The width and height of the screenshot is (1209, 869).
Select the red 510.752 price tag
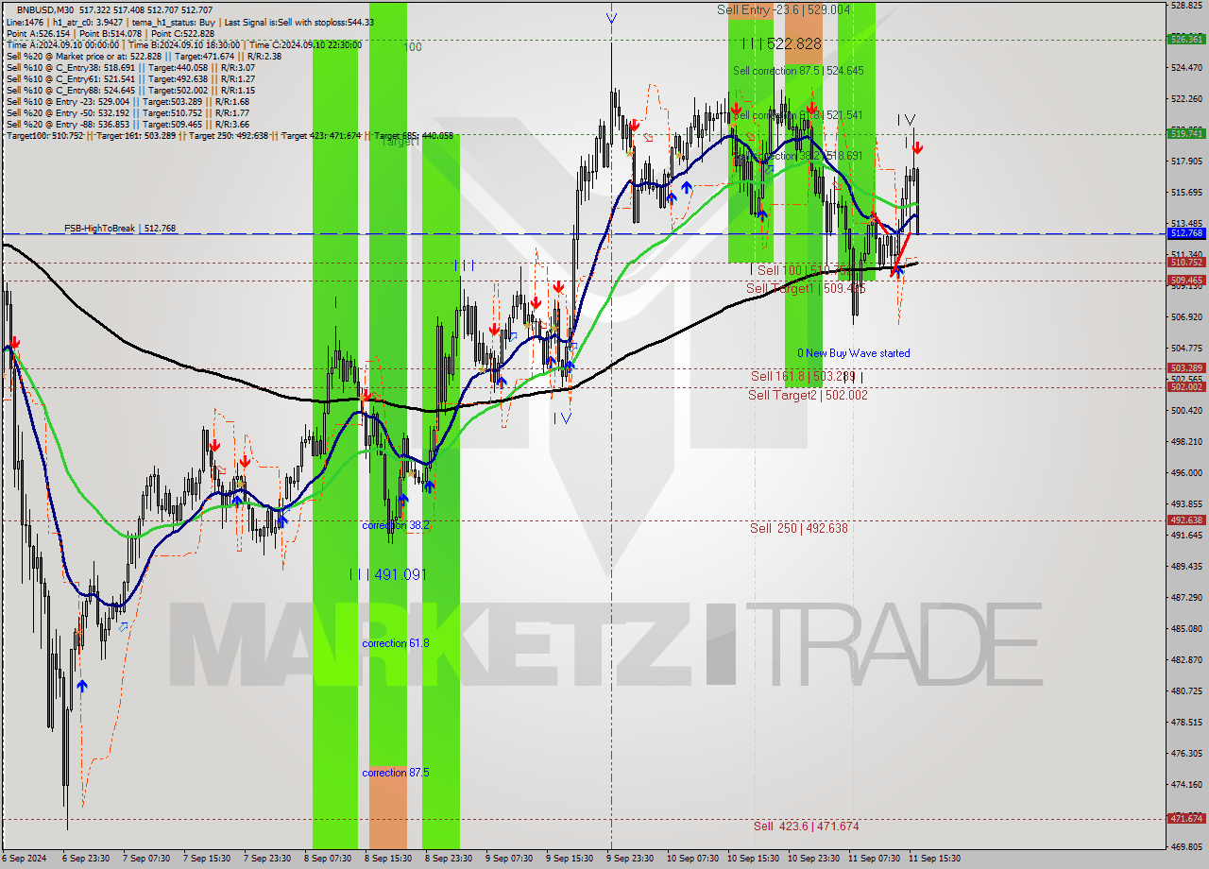1186,263
